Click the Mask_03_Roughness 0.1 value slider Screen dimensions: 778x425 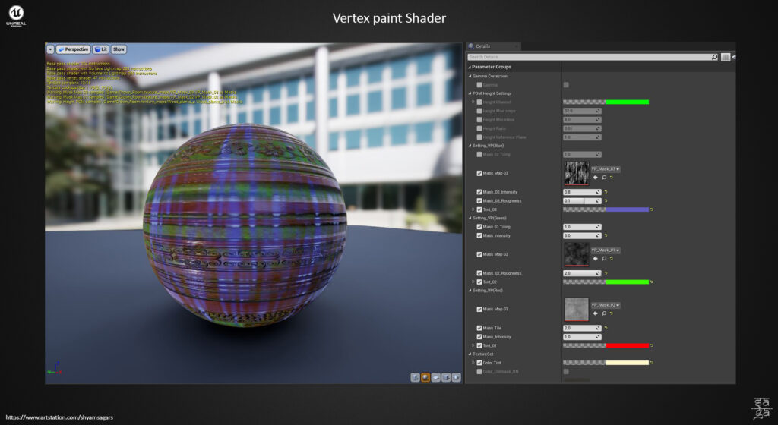tap(582, 200)
